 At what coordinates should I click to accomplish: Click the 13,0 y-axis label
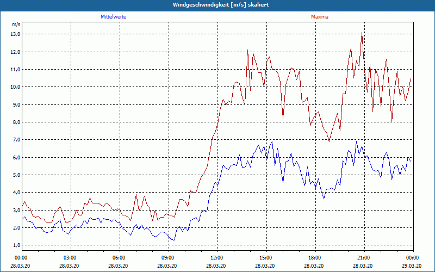pos(16,34)
